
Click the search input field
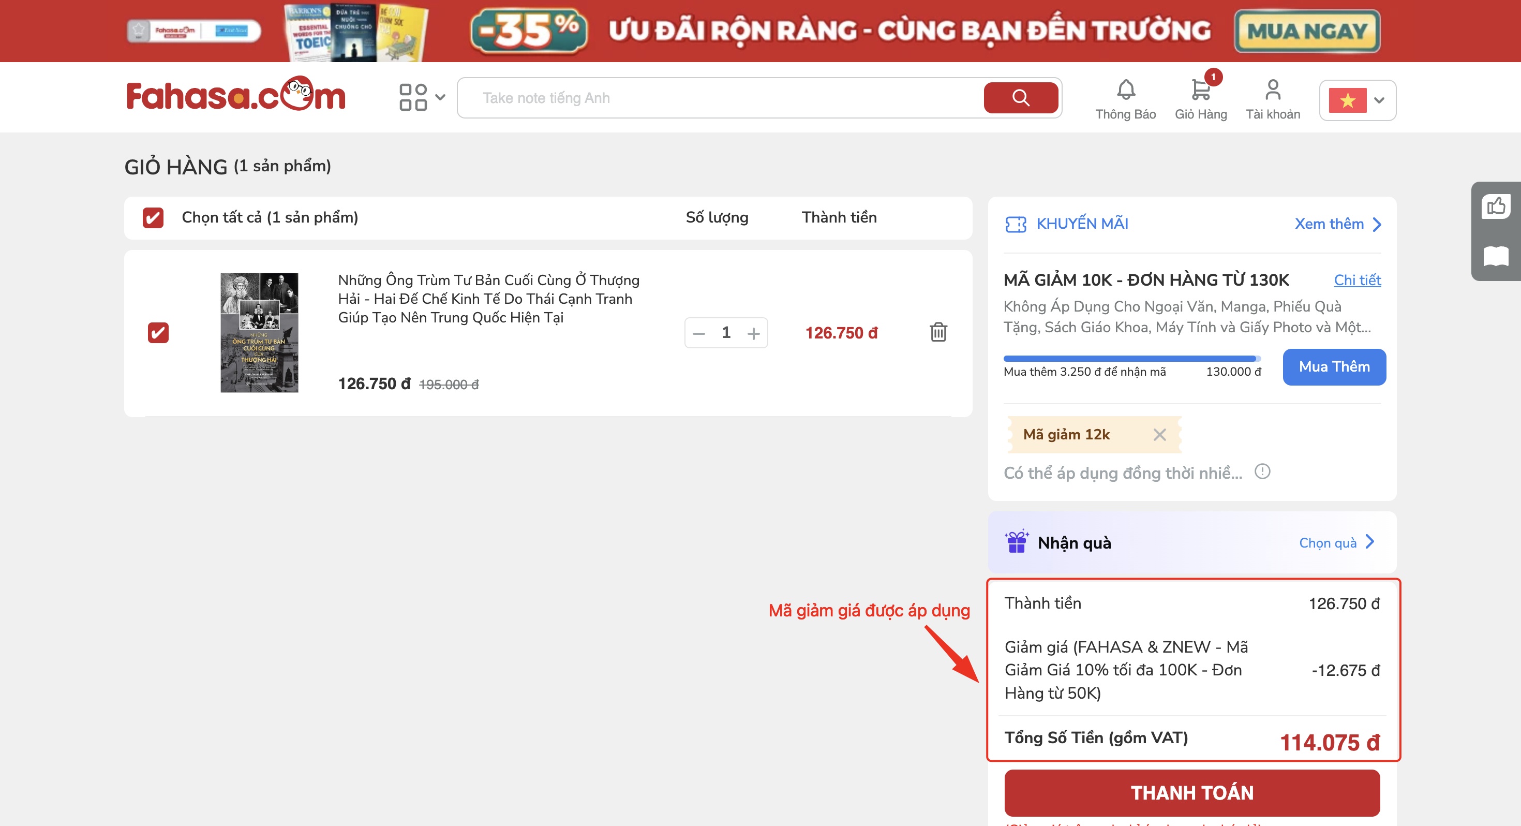click(720, 98)
